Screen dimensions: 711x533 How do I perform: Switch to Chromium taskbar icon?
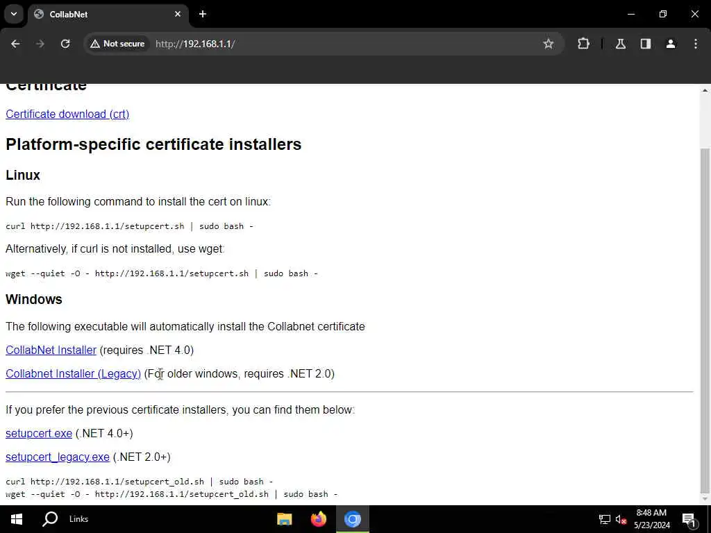352,519
